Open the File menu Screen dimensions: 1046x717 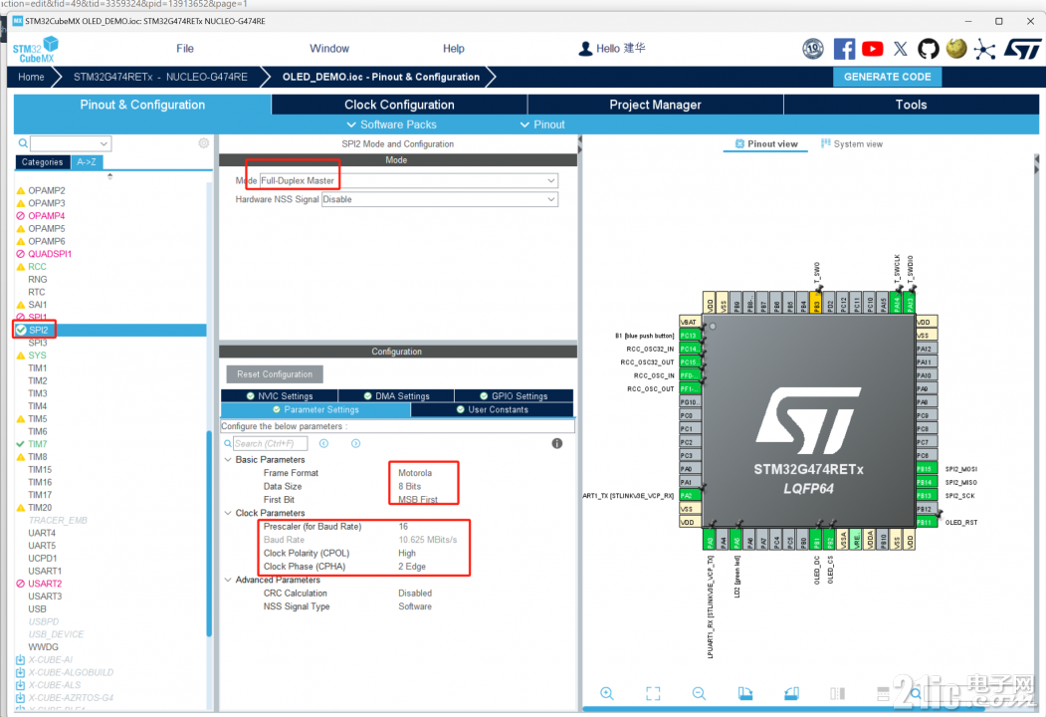(185, 48)
